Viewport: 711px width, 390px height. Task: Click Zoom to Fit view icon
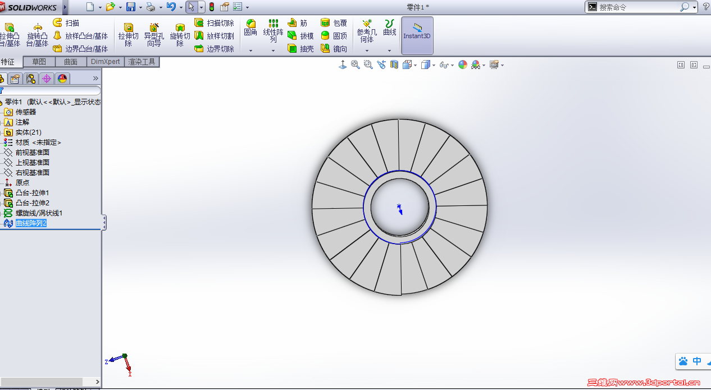tap(355, 65)
